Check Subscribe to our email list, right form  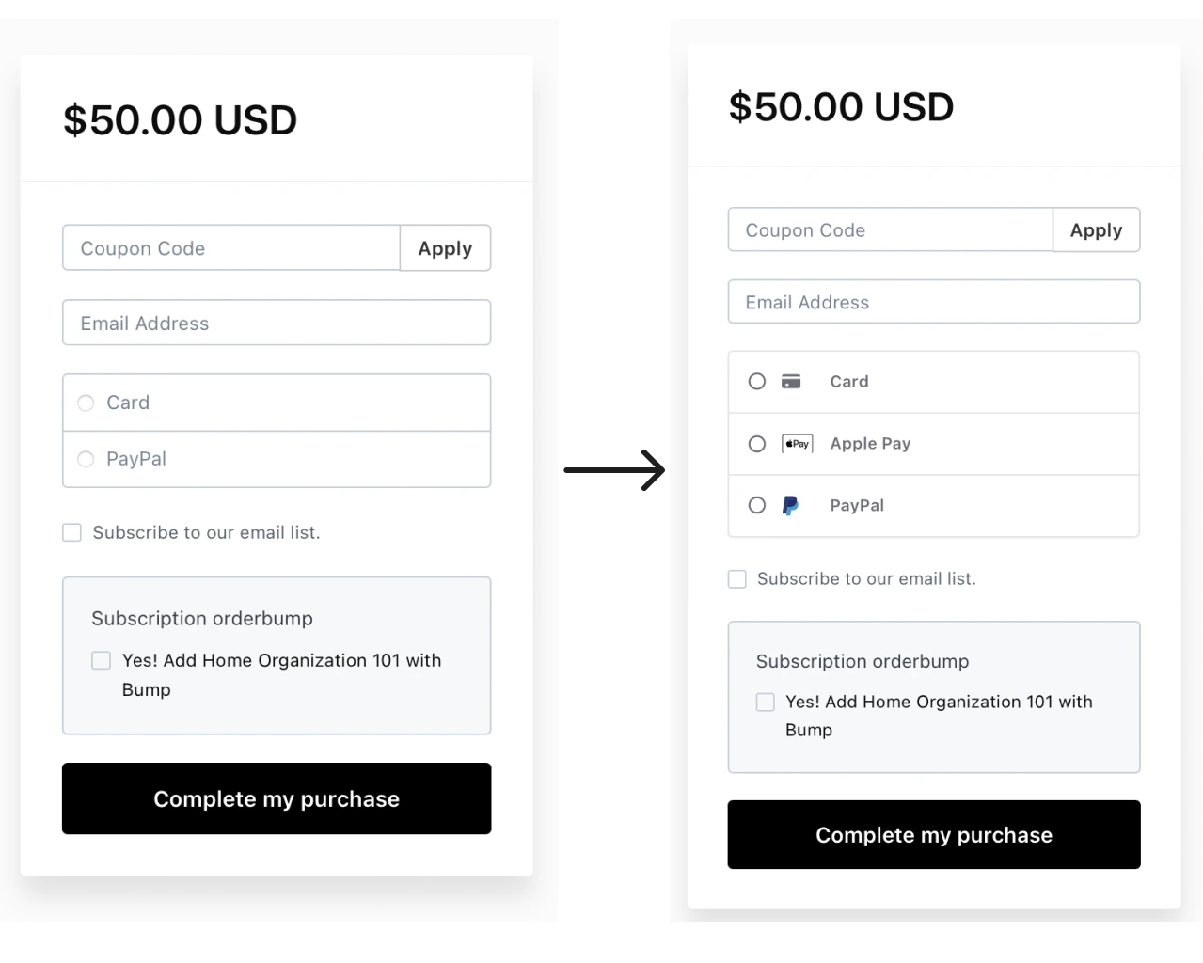click(x=736, y=578)
